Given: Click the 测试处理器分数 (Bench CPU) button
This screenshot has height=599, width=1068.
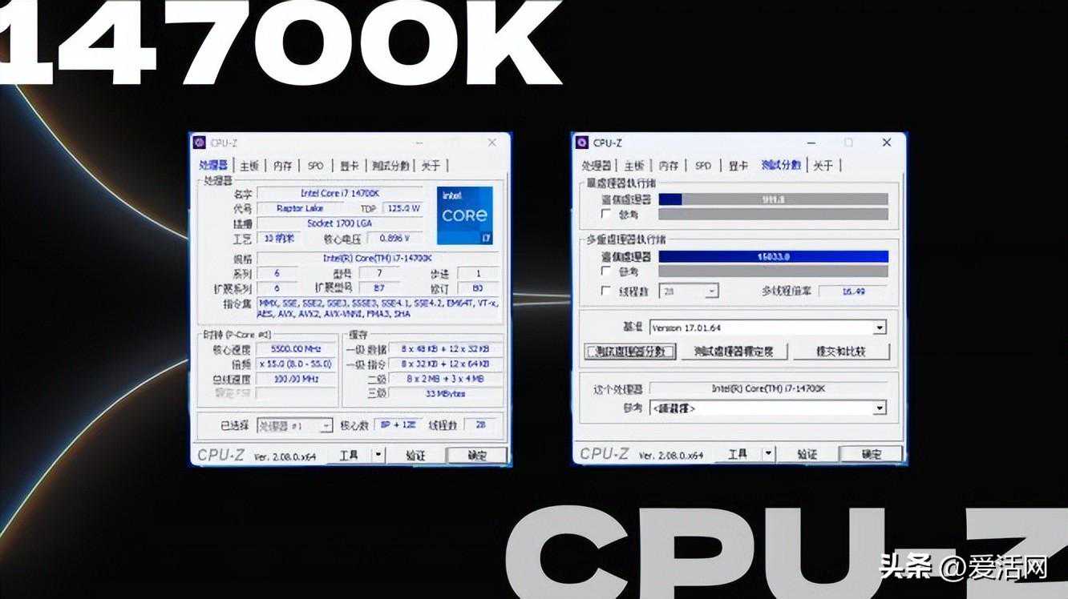Looking at the screenshot, I should 630,352.
